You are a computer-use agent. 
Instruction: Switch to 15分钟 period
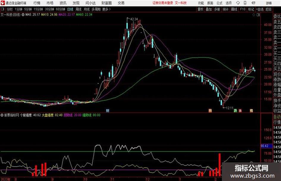38,9
